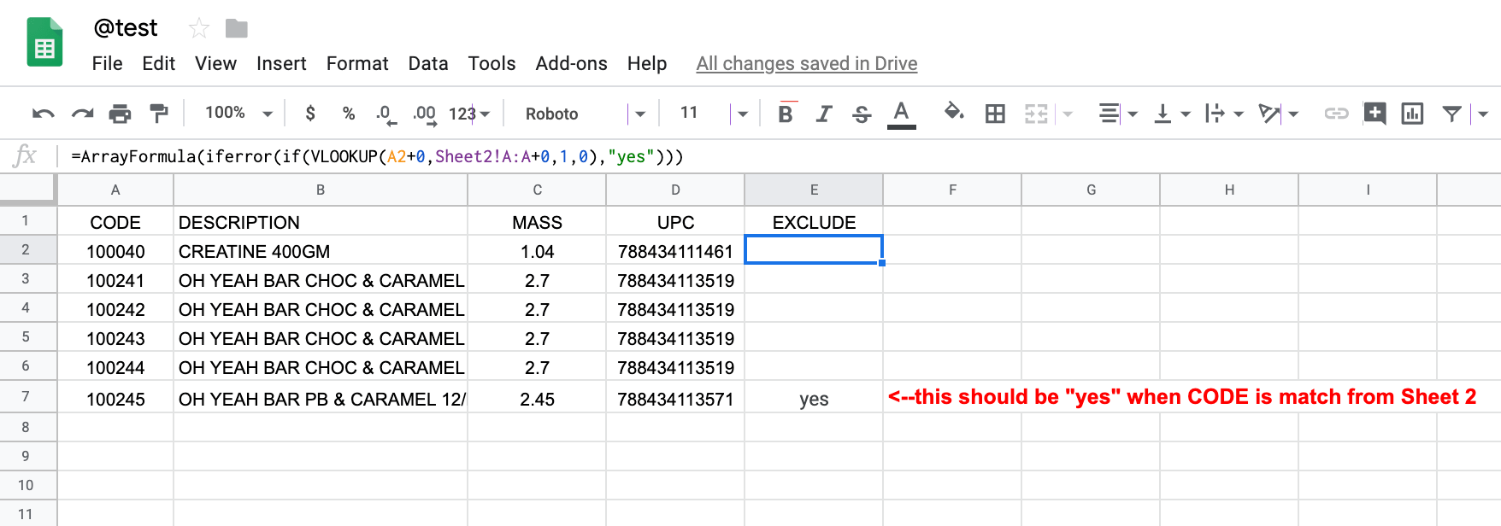Open the Roboto font dropdown
Screen dimensions: 1501x526
click(x=586, y=114)
